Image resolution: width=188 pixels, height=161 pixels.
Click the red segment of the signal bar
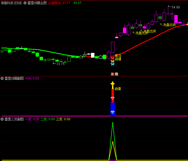(x=113, y=95)
